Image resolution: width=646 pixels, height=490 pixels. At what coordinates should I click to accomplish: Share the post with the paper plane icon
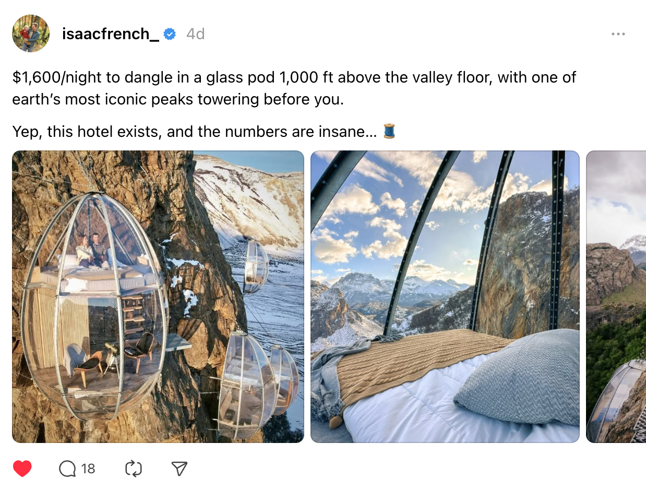pos(179,469)
